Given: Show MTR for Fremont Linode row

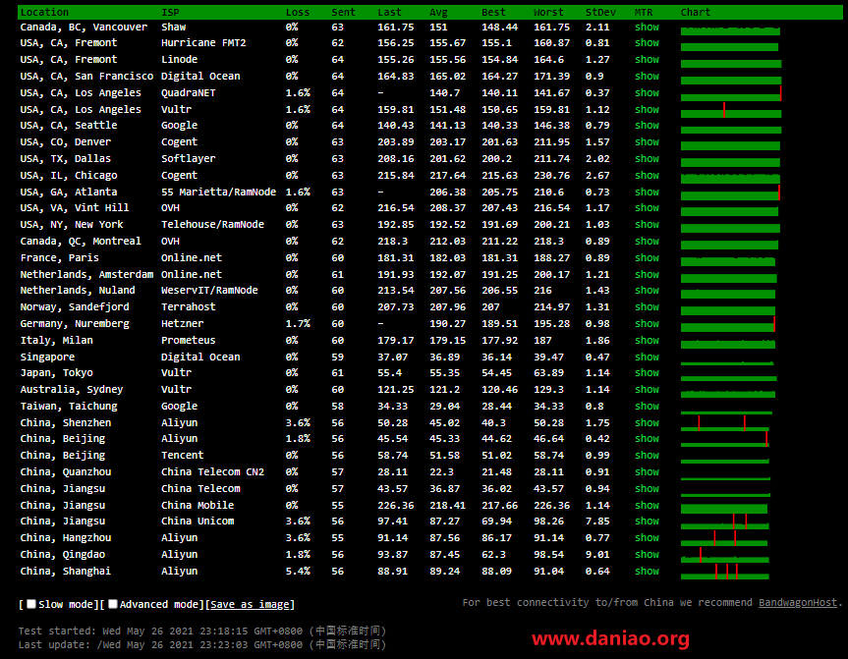Looking at the screenshot, I should (x=647, y=60).
